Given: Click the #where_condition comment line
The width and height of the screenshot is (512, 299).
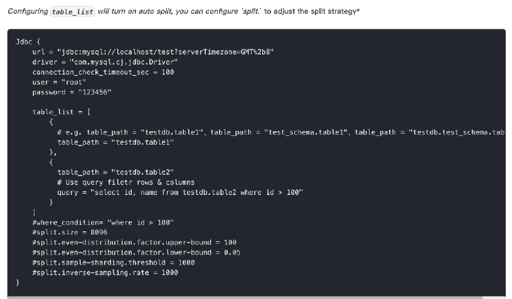Looking at the screenshot, I should tap(103, 223).
